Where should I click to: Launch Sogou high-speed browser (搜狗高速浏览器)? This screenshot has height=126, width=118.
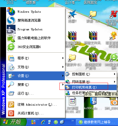[35, 20]
